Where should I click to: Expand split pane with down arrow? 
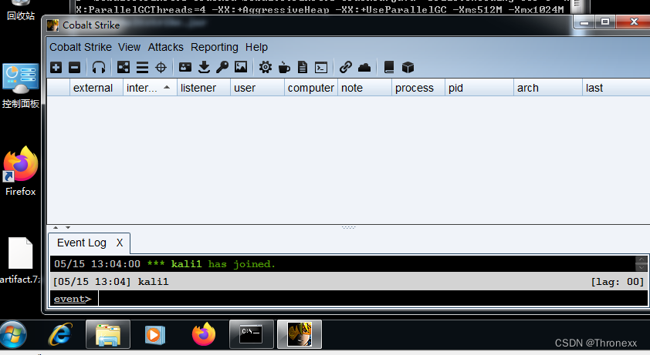click(68, 228)
